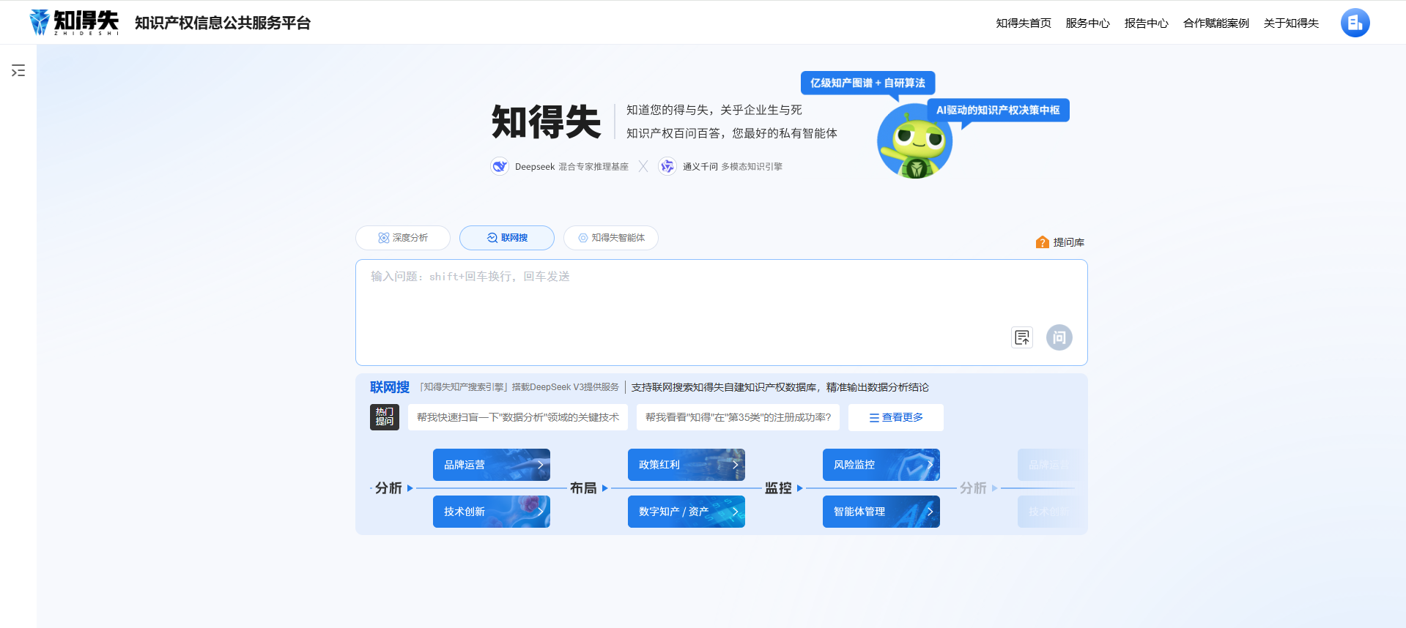Screen dimensions: 1406x628
Task: Open the 品牌运营 card
Action: pyautogui.click(x=492, y=465)
